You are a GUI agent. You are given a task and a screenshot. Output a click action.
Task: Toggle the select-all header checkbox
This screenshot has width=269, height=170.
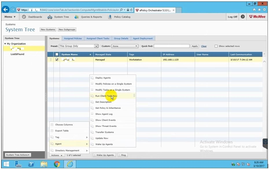click(x=57, y=54)
